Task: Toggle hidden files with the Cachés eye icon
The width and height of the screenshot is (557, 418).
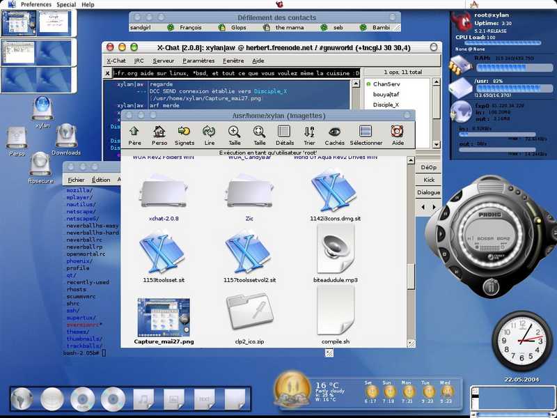Action: pyautogui.click(x=334, y=132)
